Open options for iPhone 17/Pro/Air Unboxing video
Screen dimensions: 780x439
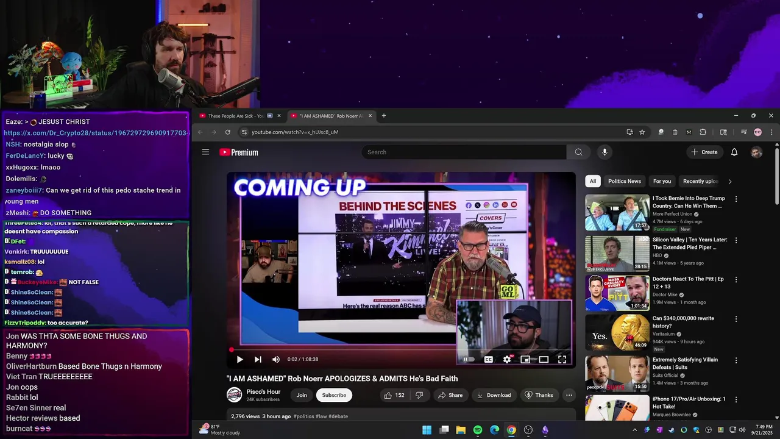(x=736, y=399)
